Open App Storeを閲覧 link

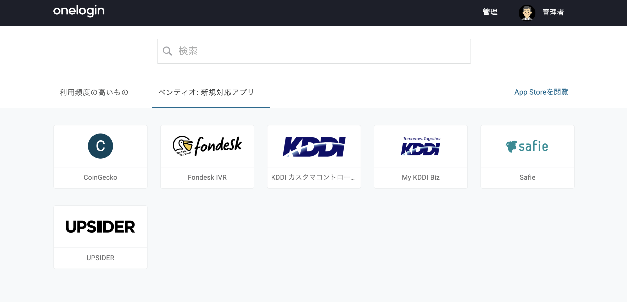coord(541,92)
